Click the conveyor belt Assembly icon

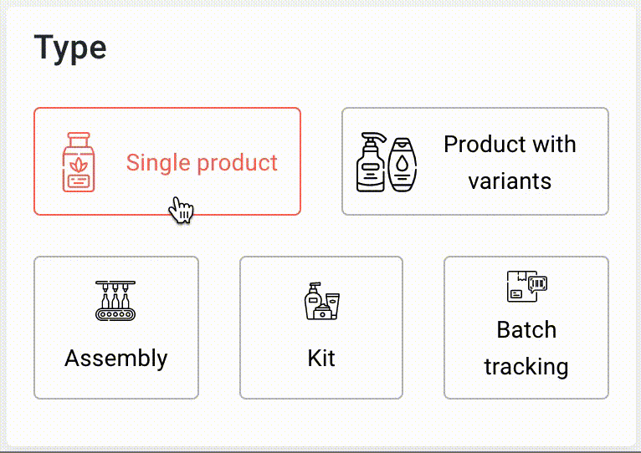pos(115,300)
